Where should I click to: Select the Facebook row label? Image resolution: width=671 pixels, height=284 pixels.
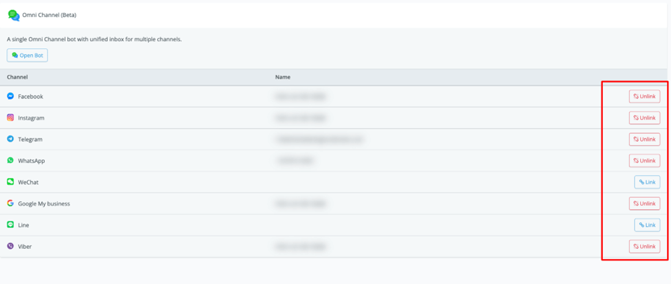(x=30, y=97)
